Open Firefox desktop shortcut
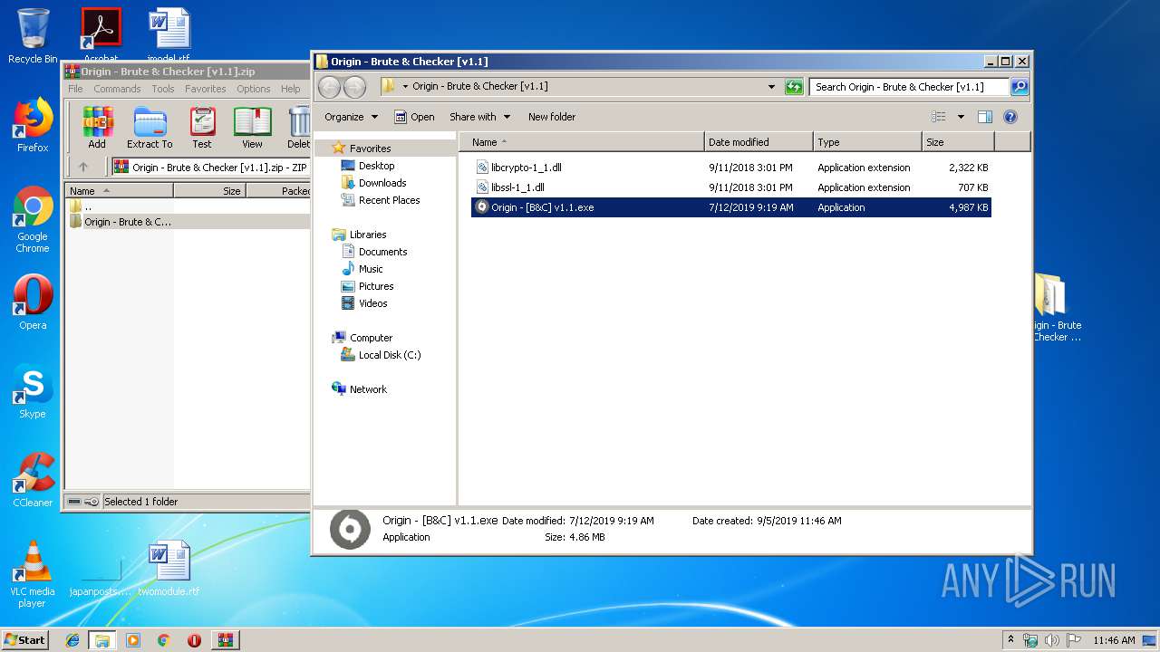 33,125
